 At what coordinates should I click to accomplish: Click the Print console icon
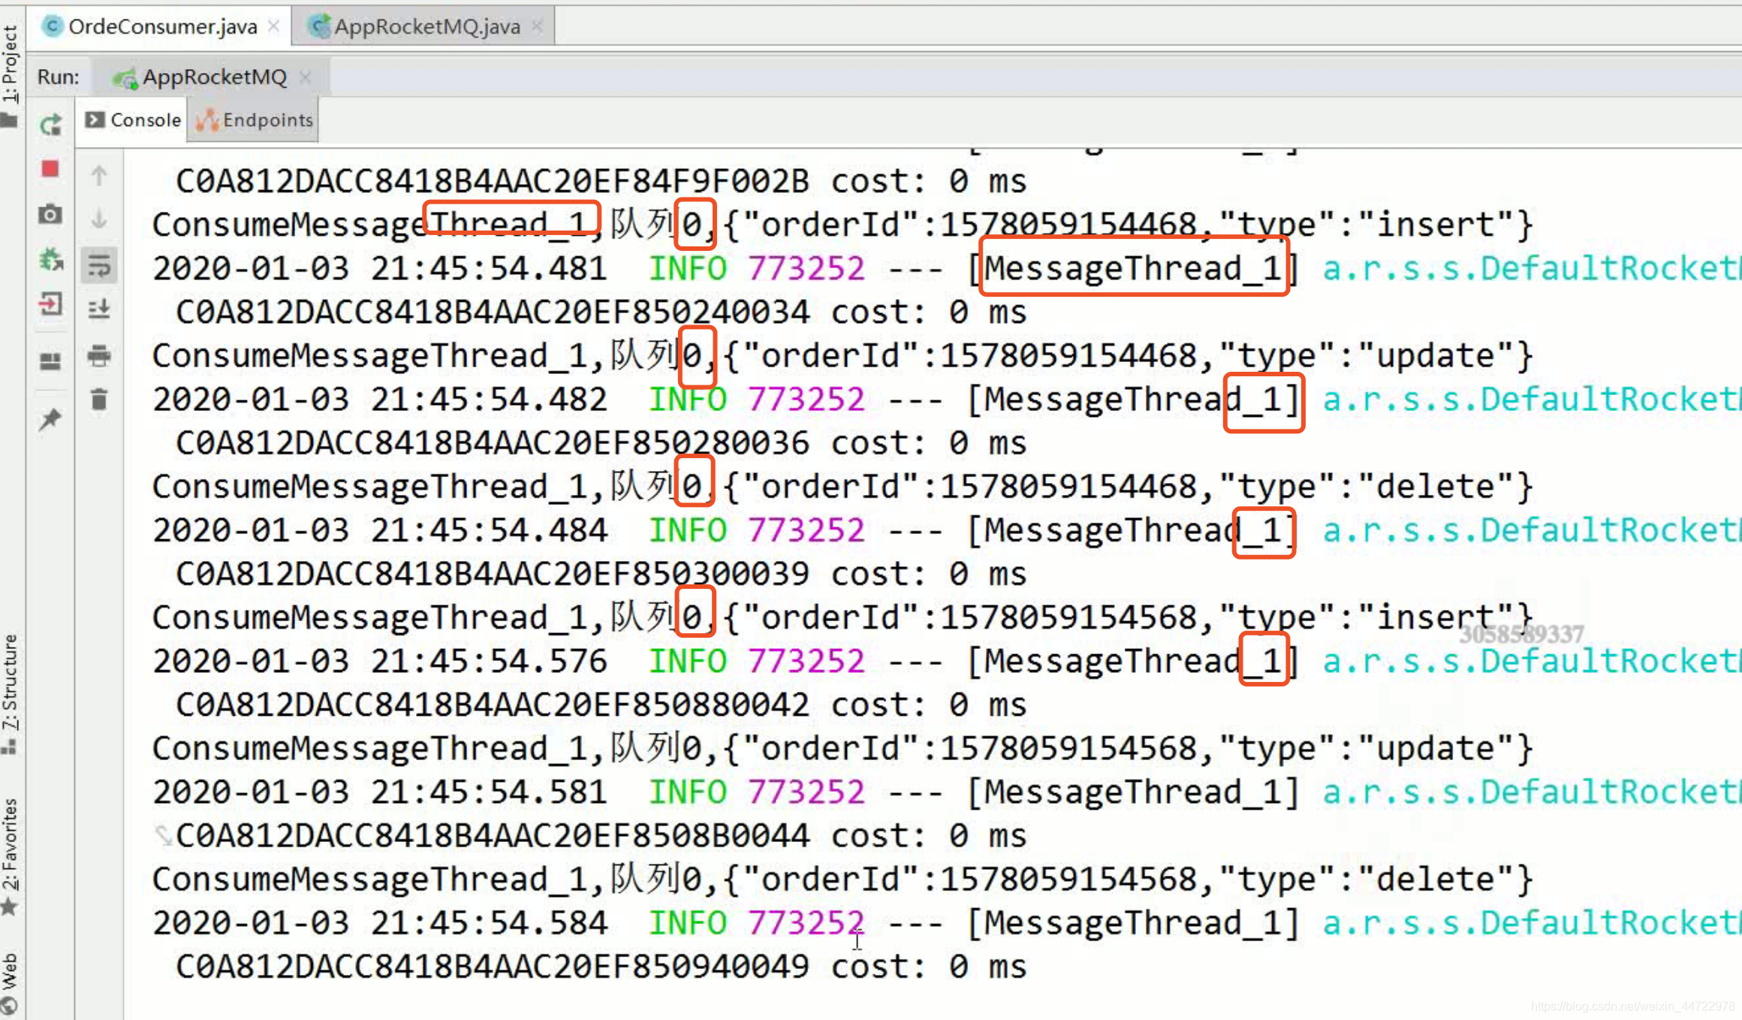99,355
